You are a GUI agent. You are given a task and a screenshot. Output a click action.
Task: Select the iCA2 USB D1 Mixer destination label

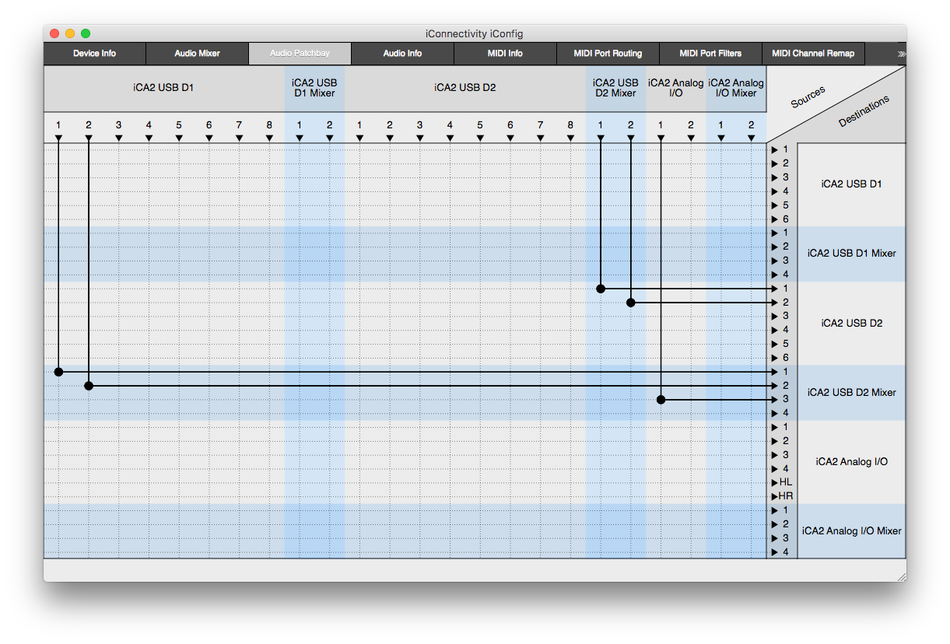(851, 254)
